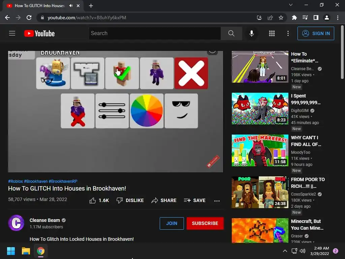Toggle Chrome side panel icon
Image resolution: width=345 pixels, height=259 pixels.
tap(316, 18)
